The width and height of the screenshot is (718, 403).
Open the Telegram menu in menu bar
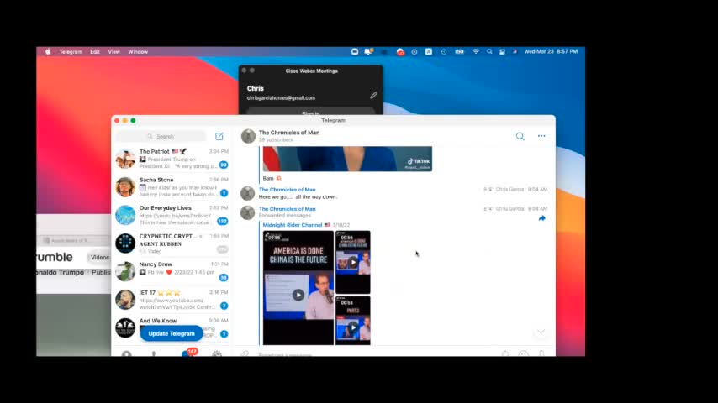tap(71, 52)
